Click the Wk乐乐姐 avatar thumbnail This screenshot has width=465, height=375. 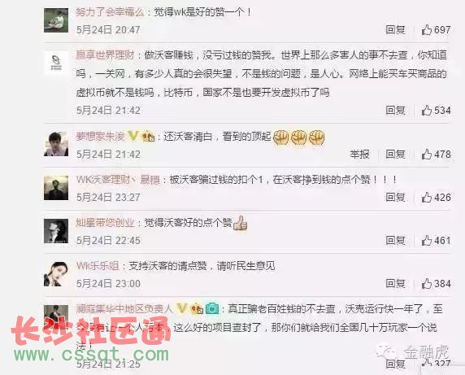click(56, 273)
